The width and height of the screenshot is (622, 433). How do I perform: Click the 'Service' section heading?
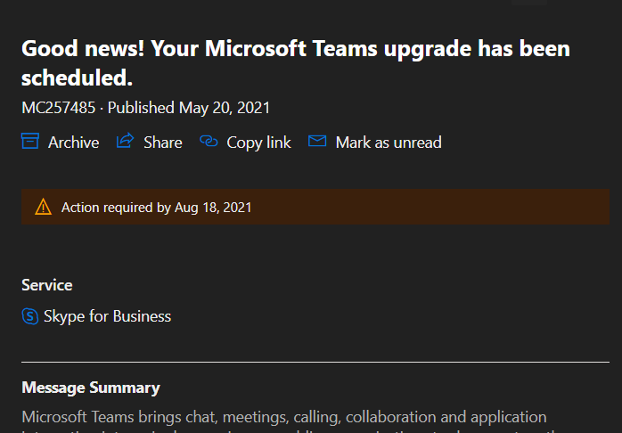pos(47,285)
